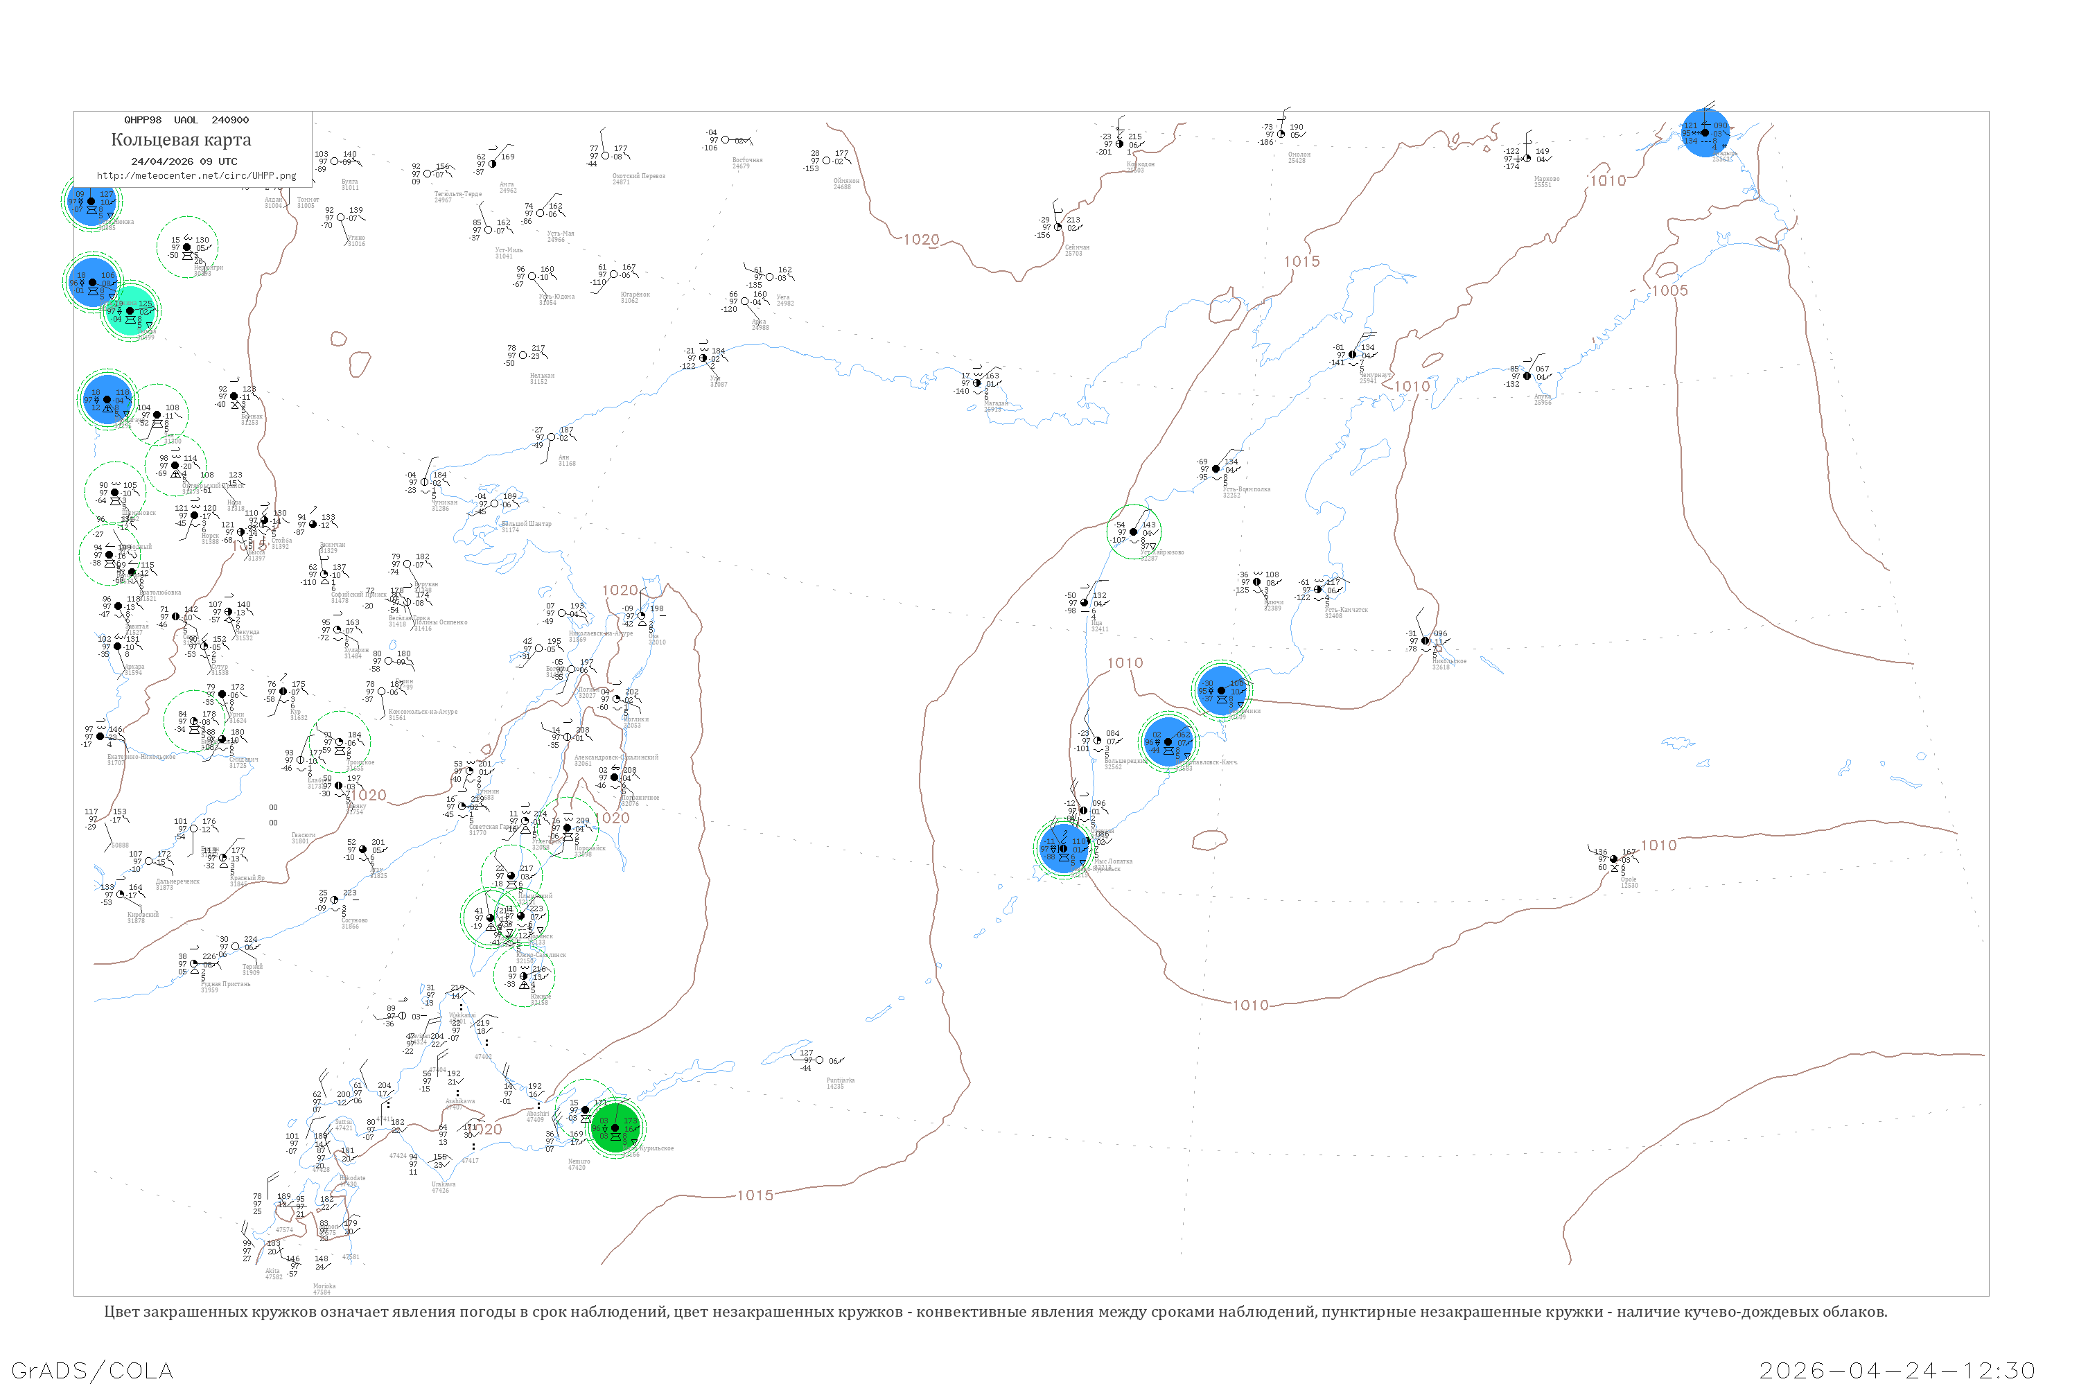Image resolution: width=2079 pixels, height=1386 pixels.
Task: Click the 1015 isobar label near the bottom
Action: click(755, 1195)
